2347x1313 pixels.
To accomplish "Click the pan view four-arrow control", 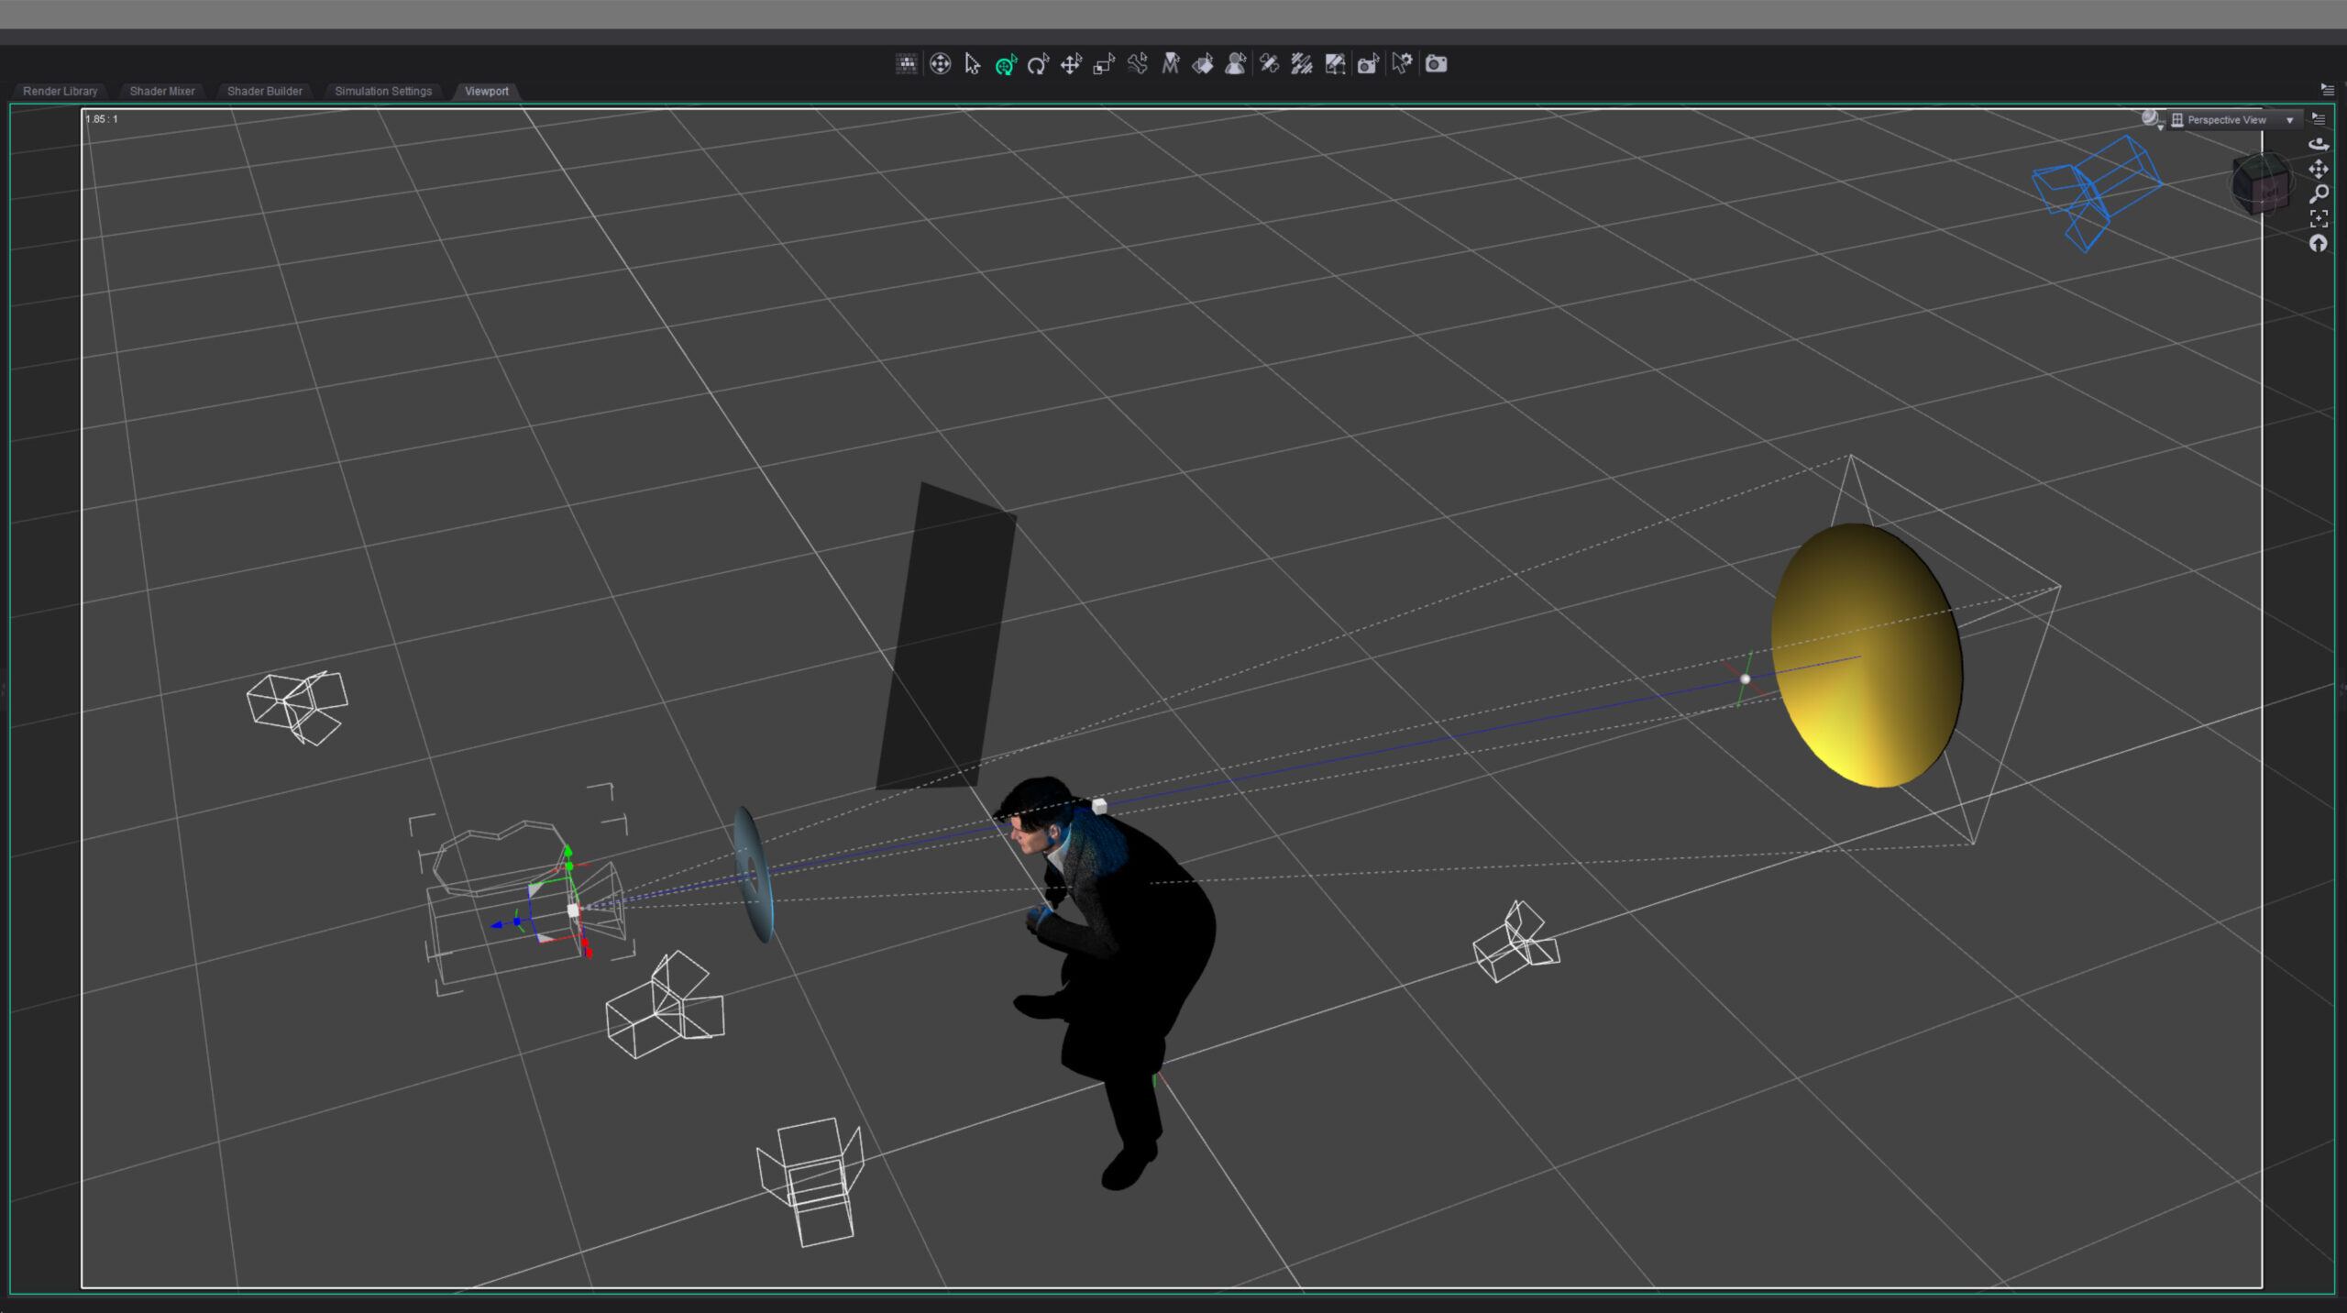I will 2319,169.
